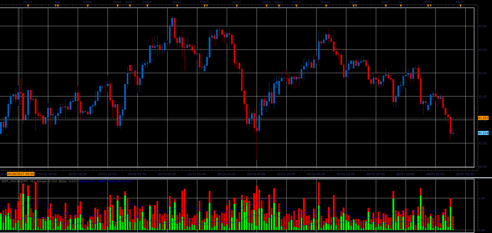This screenshot has width=492, height=233.
Task: Click the '05/13' label on top timeline
Action: click(x=204, y=2)
